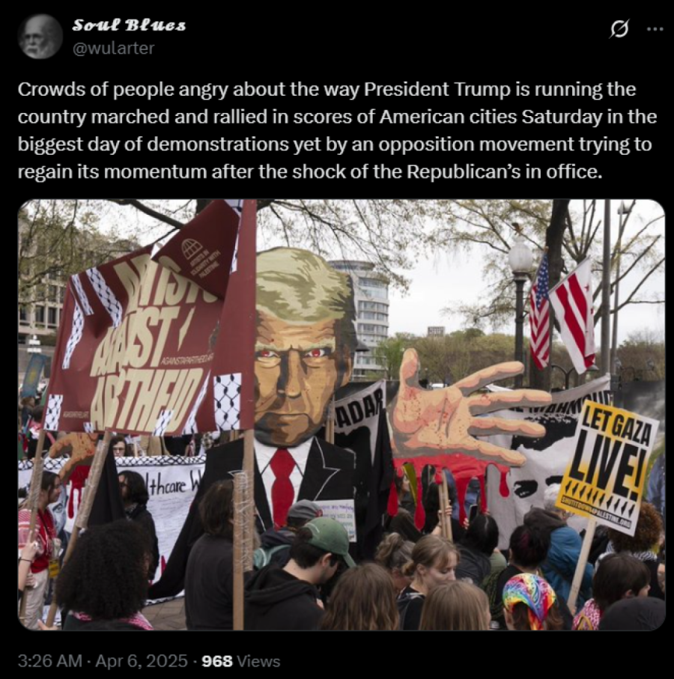The image size is (674, 679).
Task: Click the tweet text starting with Crowds
Action: click(337, 130)
